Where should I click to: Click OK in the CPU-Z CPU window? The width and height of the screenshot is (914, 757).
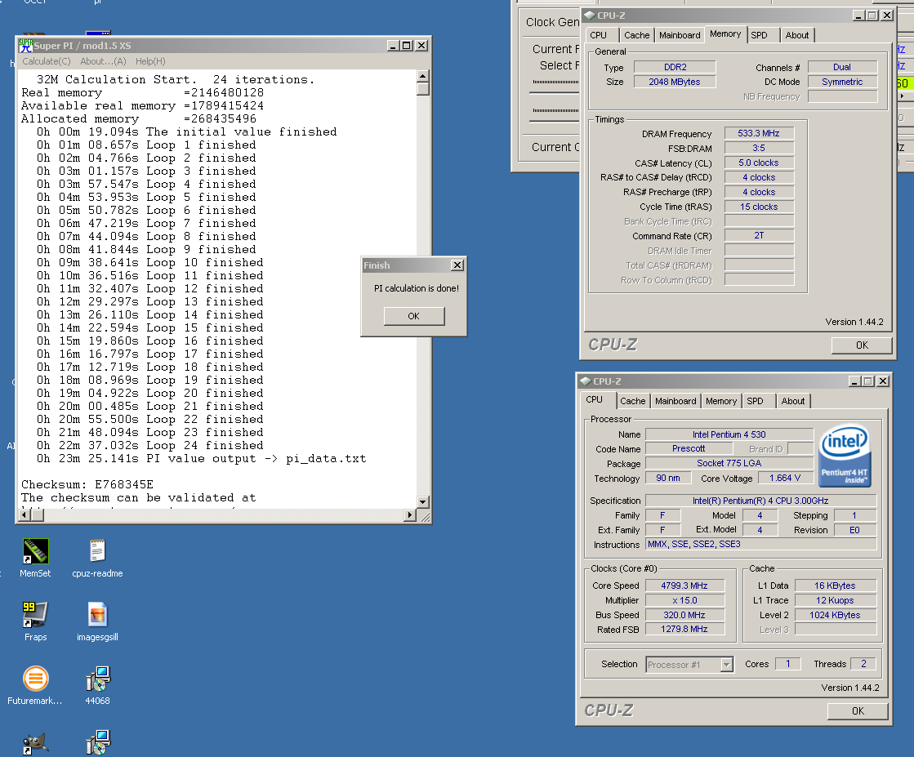point(858,711)
